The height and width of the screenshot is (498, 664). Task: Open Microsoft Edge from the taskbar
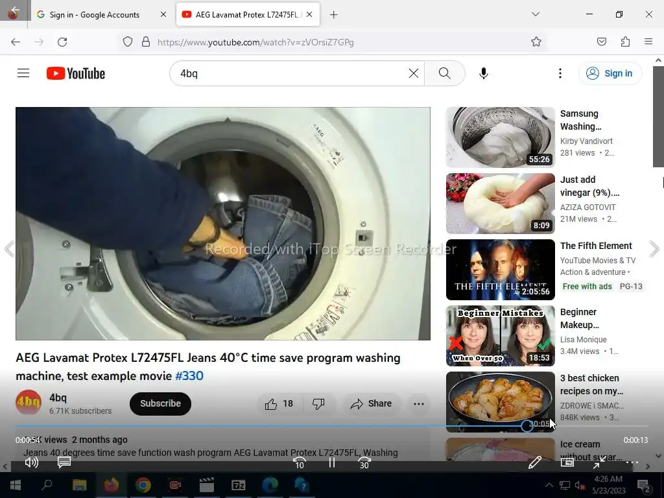click(270, 485)
